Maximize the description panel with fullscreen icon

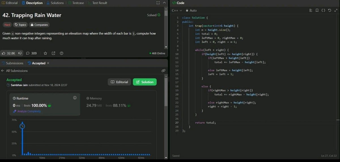pyautogui.click(x=158, y=3)
